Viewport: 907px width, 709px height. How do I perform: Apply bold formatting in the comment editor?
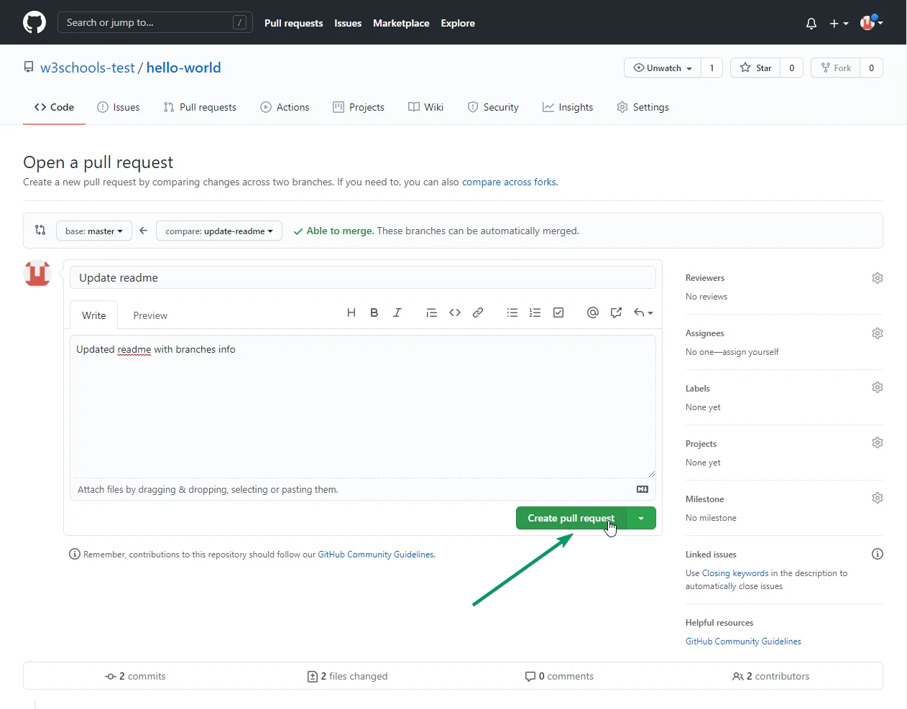tap(374, 312)
